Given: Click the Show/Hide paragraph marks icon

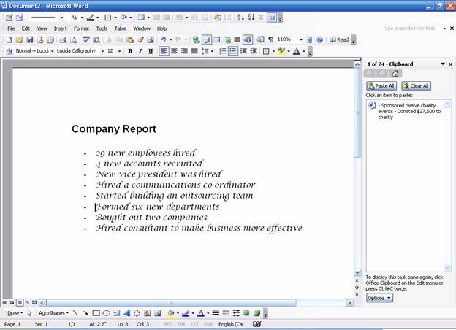Looking at the screenshot, I should (270, 39).
